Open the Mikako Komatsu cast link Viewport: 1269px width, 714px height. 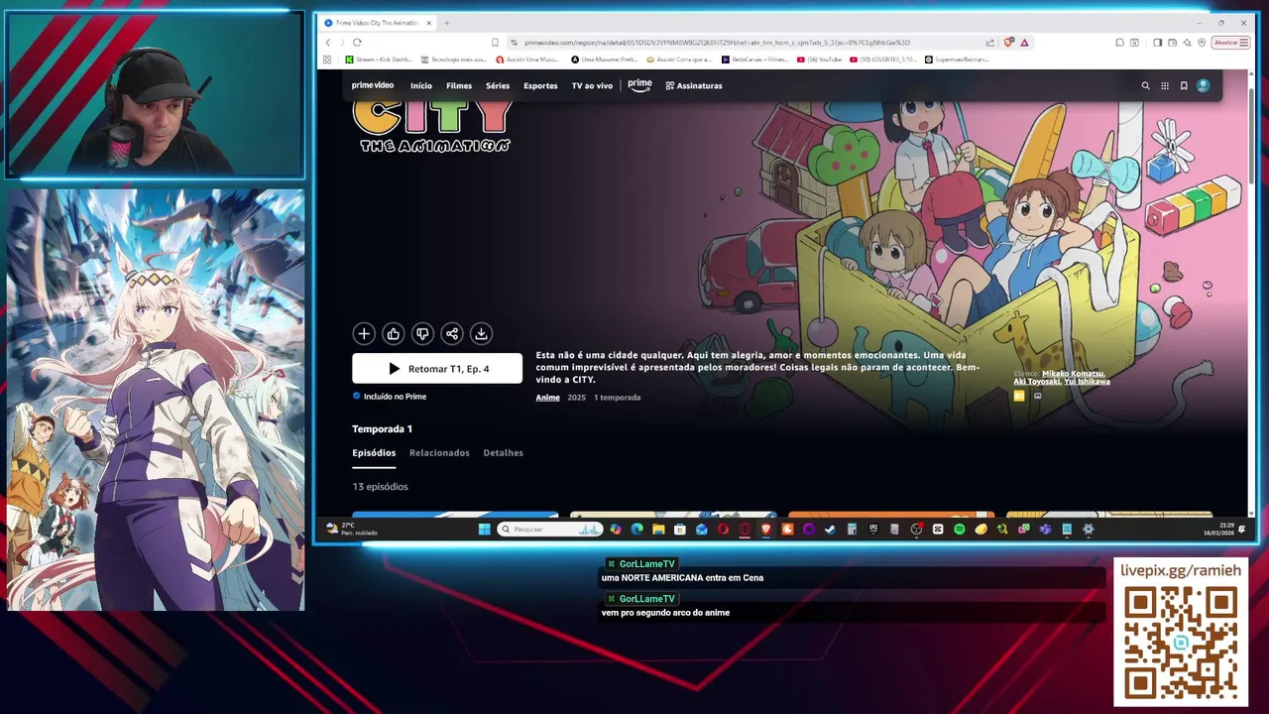(1073, 374)
